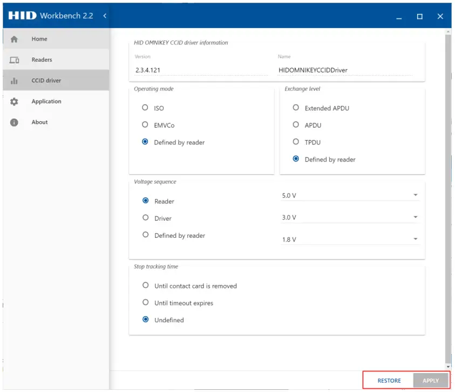Screen dimensions: 455x392
Task: Collapse sidebar with the chevron arrow
Action: click(x=105, y=16)
